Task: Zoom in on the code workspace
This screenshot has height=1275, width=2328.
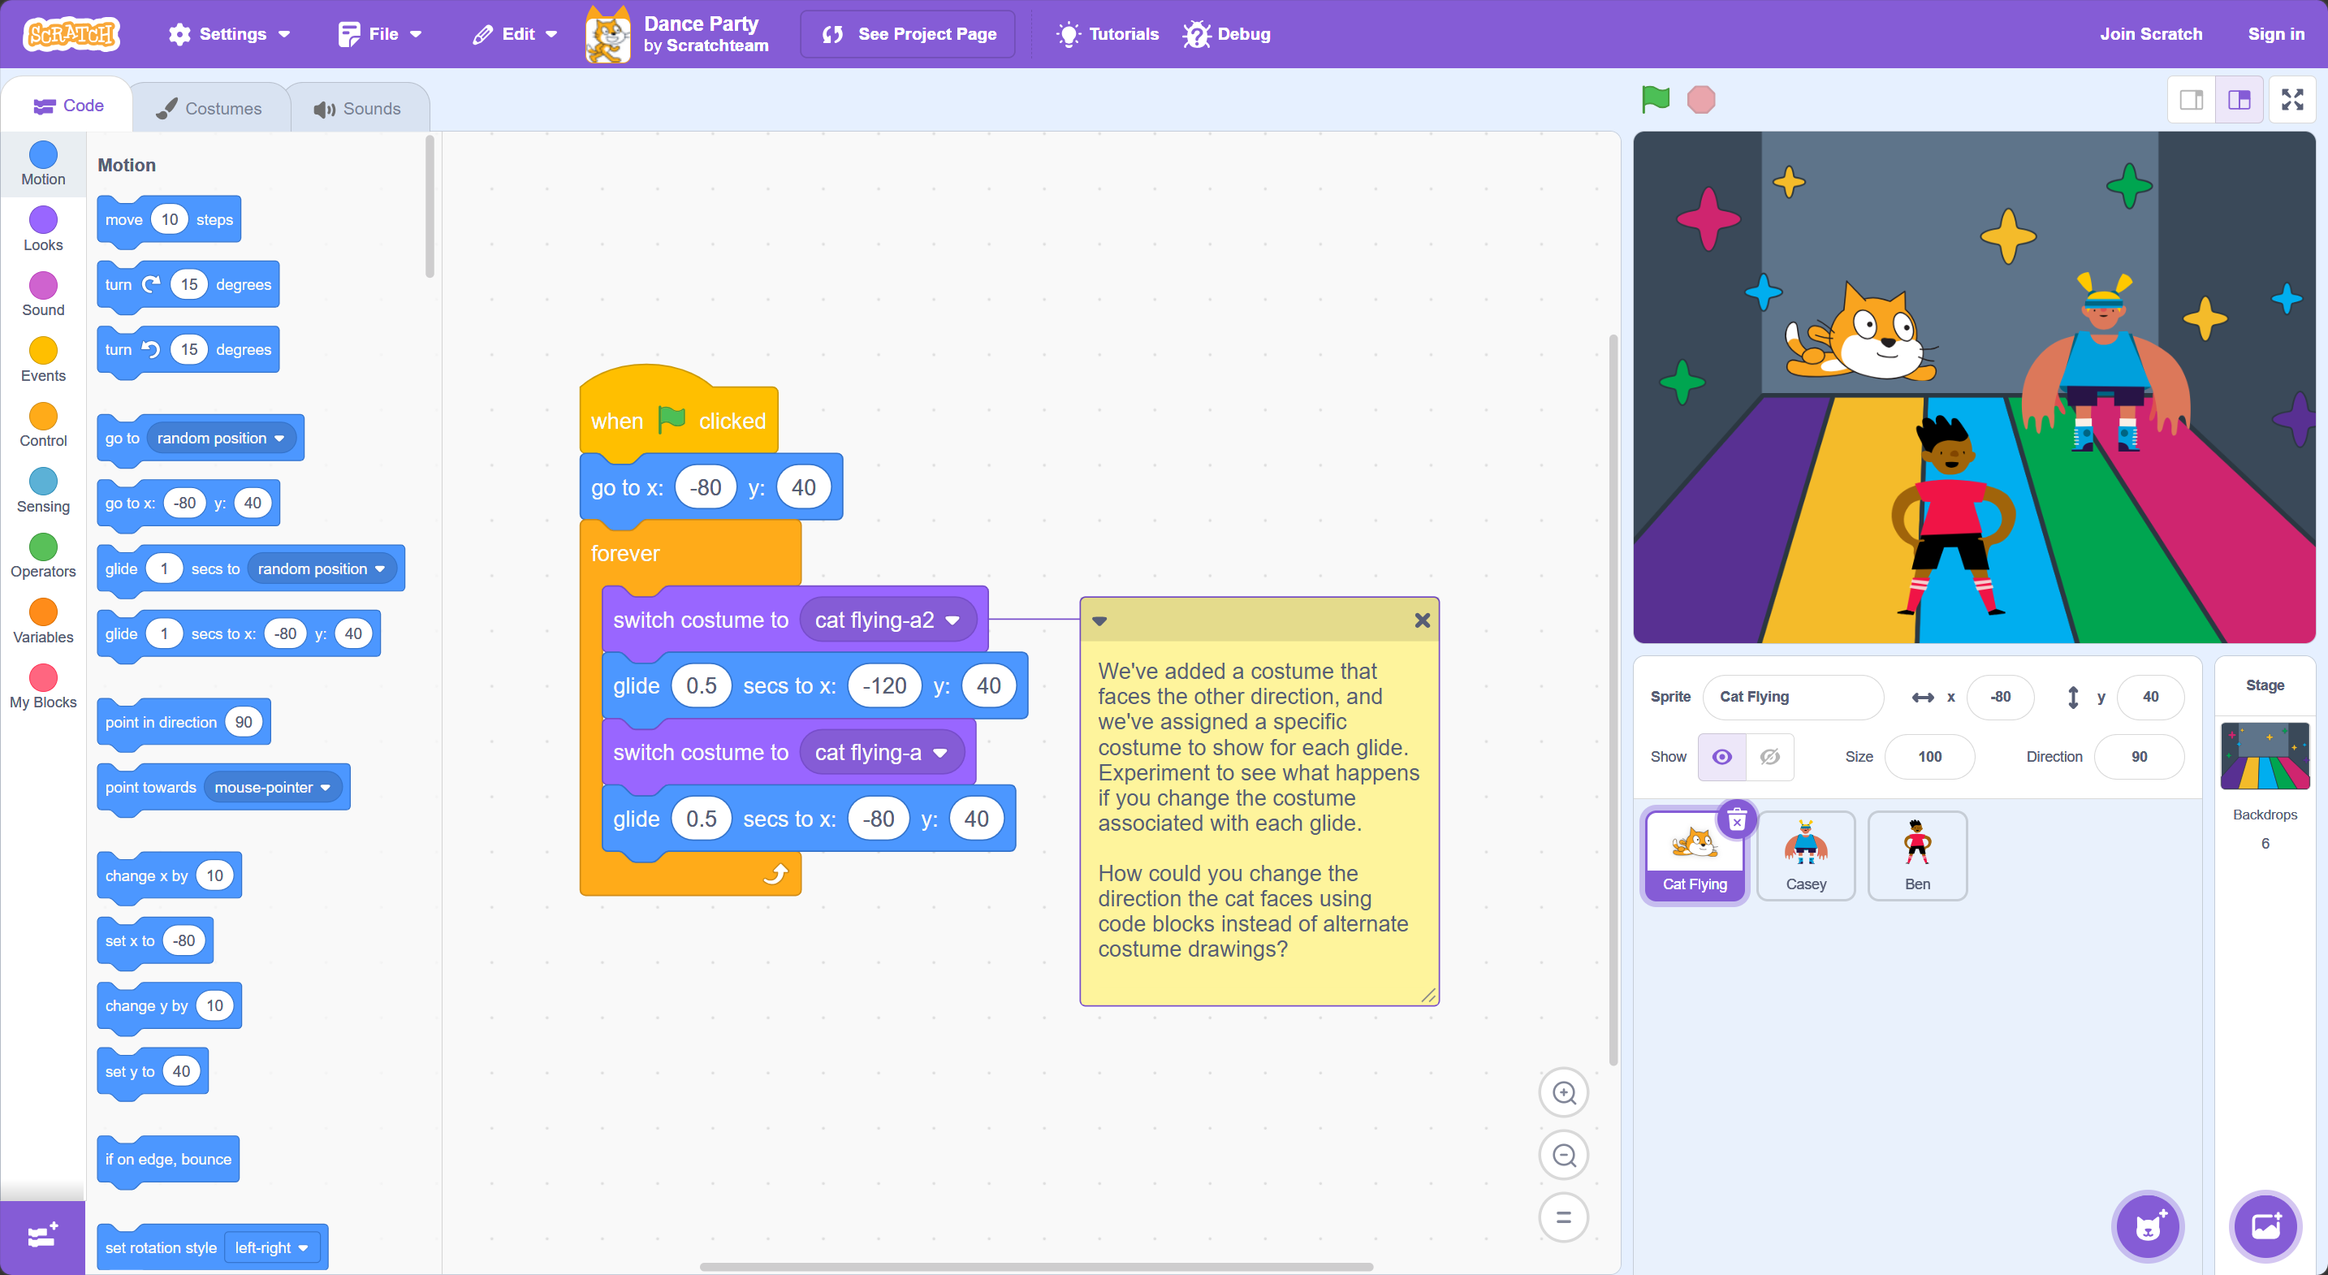Action: [1563, 1092]
